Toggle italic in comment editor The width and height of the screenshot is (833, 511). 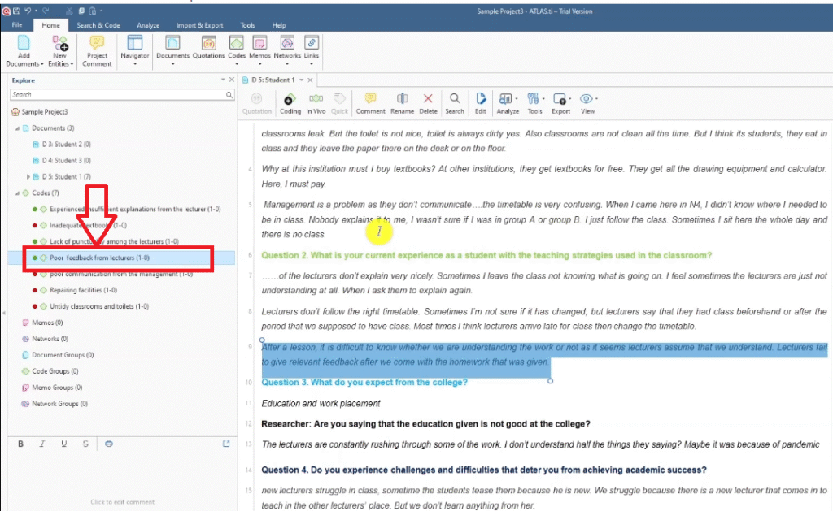[x=42, y=444]
